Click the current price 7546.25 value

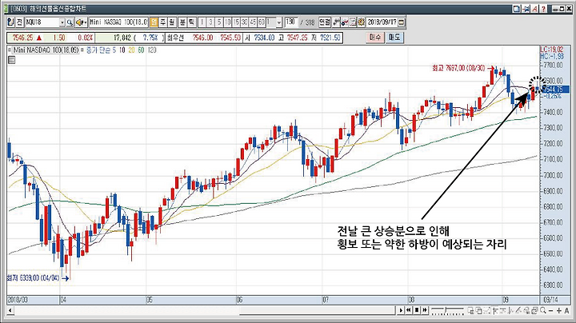22,38
